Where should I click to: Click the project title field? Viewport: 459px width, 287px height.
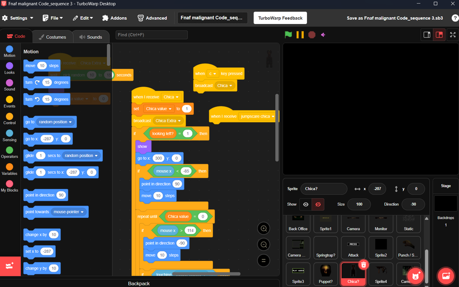(x=212, y=18)
